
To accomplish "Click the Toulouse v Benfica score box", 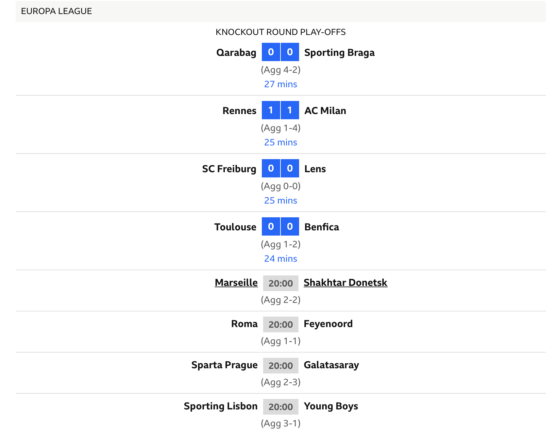I will click(x=280, y=226).
